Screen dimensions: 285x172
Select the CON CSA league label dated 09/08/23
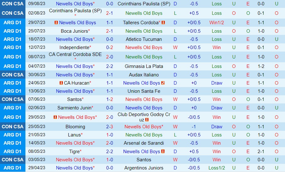13,4
